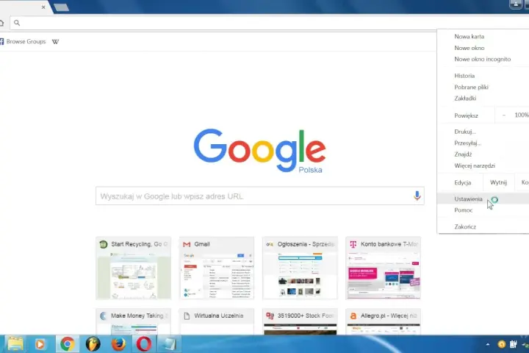
Task: Click Chrome icon in taskbar
Action: click(x=68, y=344)
